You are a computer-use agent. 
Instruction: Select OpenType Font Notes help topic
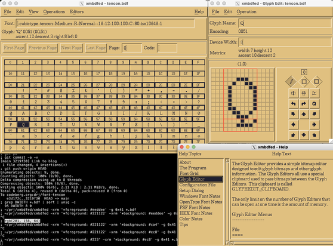[x=201, y=202]
